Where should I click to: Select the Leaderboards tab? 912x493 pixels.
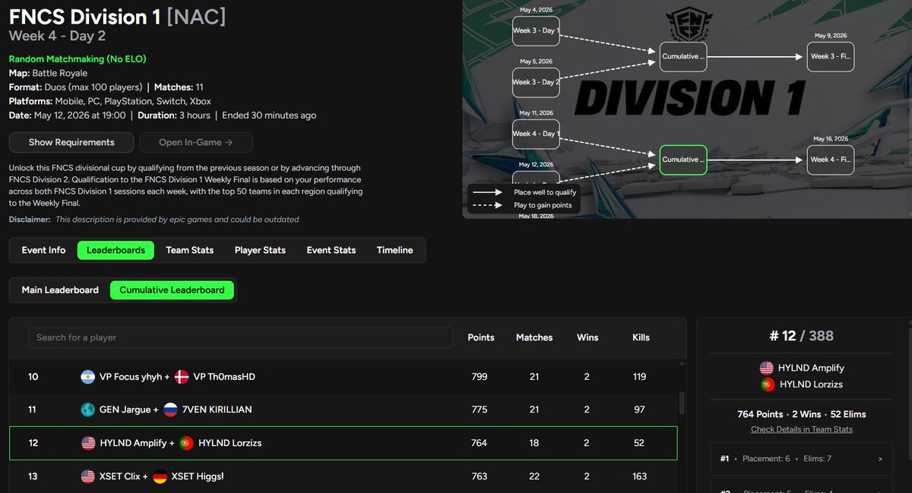[x=116, y=250]
